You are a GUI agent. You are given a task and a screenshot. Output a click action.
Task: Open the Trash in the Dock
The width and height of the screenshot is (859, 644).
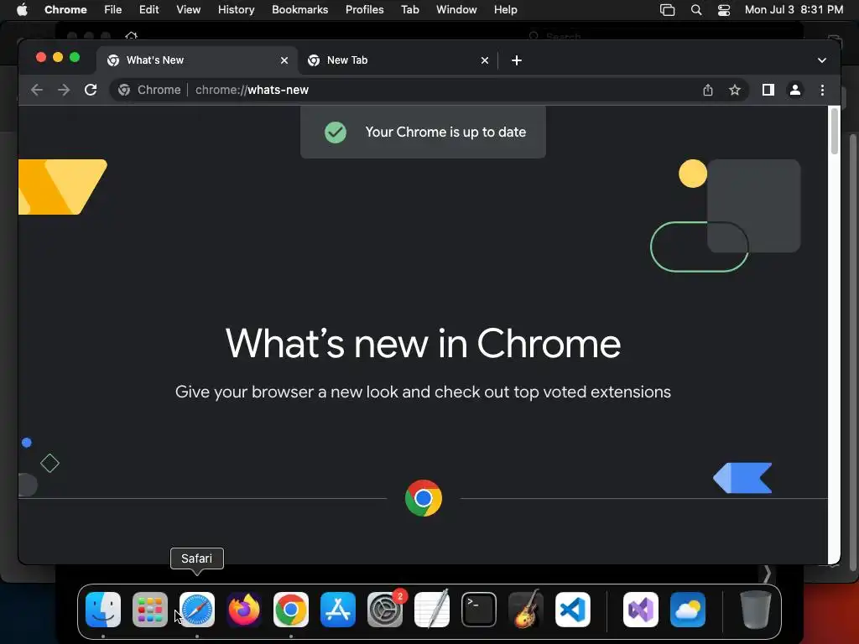click(756, 610)
